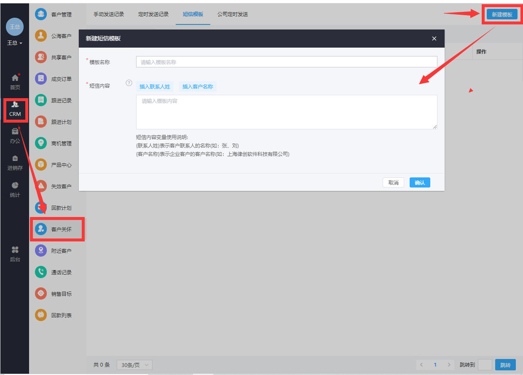Open the 办公 briefcase icon

pos(15,131)
